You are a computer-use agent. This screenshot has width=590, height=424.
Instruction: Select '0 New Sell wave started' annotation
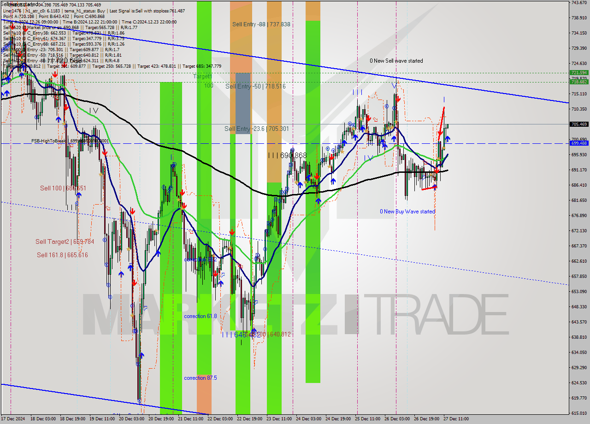[396, 61]
